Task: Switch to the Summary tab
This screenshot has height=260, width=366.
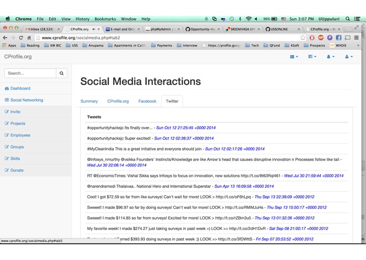Action: pyautogui.click(x=89, y=101)
